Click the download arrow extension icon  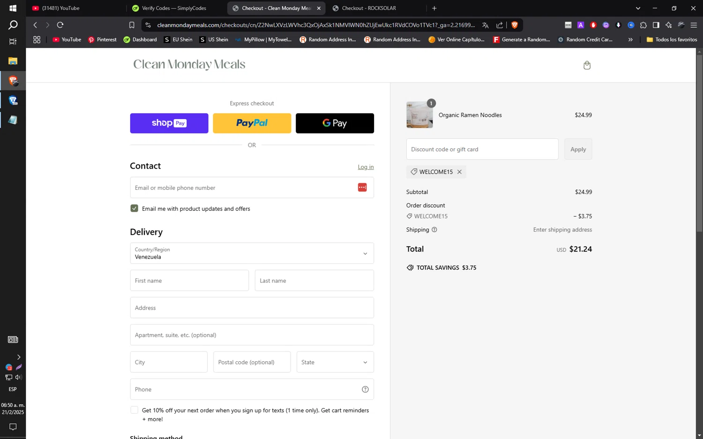pyautogui.click(x=618, y=25)
